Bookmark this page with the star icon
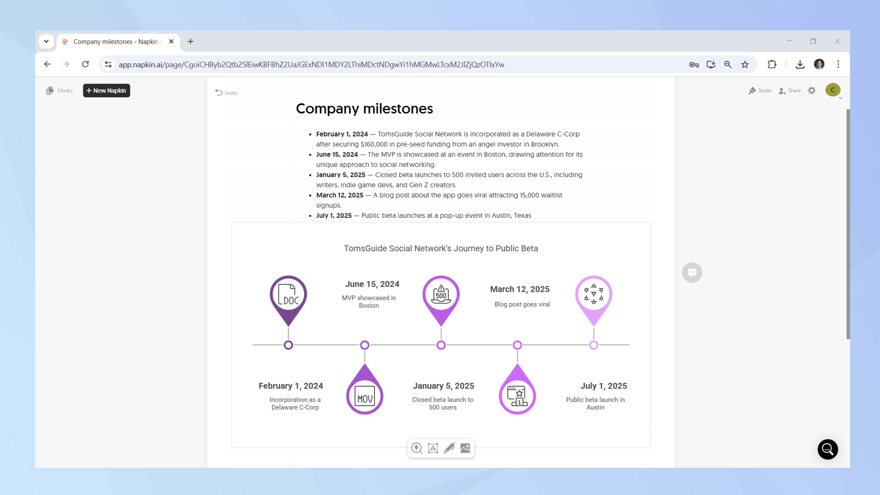 point(745,65)
